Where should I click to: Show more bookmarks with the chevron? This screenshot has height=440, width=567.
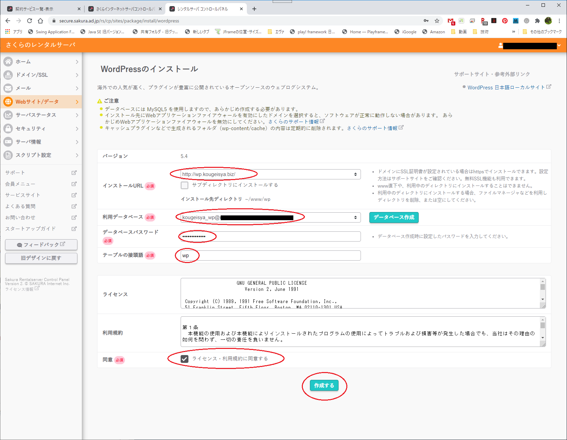[x=513, y=32]
